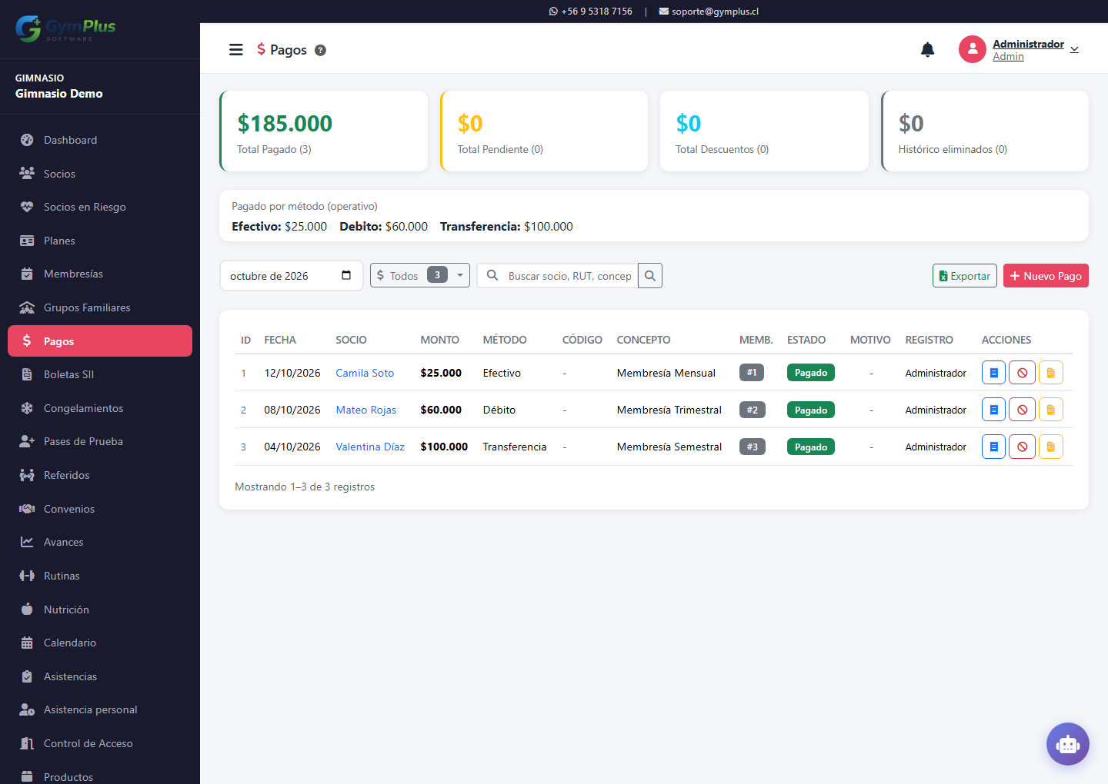Click the red cancel icon for Camila Soto

[1023, 373]
